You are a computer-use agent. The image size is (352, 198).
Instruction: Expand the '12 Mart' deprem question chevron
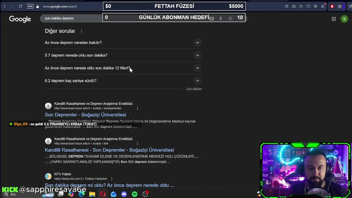[x=197, y=68]
